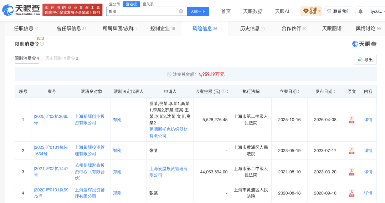Select the 查老板 search tab
Screen dimensions: 385x203
(131, 4)
